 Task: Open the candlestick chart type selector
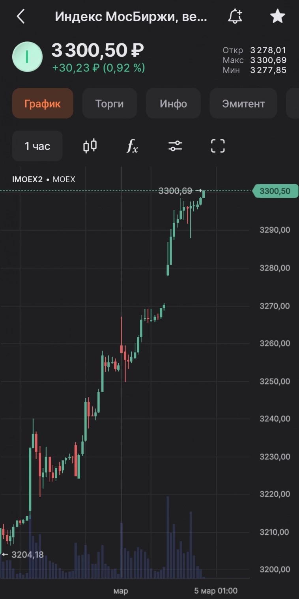[x=90, y=146]
